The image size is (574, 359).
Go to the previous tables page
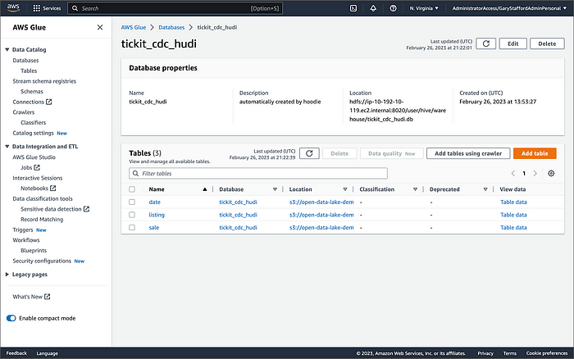(512, 174)
